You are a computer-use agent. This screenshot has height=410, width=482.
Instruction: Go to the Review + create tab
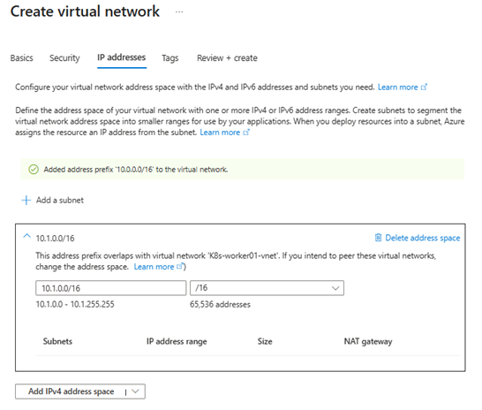point(227,57)
